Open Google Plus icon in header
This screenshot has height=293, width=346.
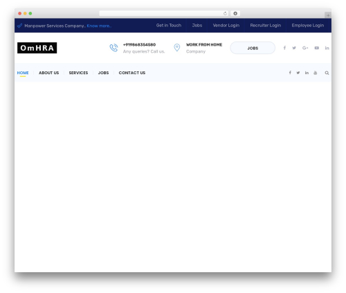pos(305,48)
